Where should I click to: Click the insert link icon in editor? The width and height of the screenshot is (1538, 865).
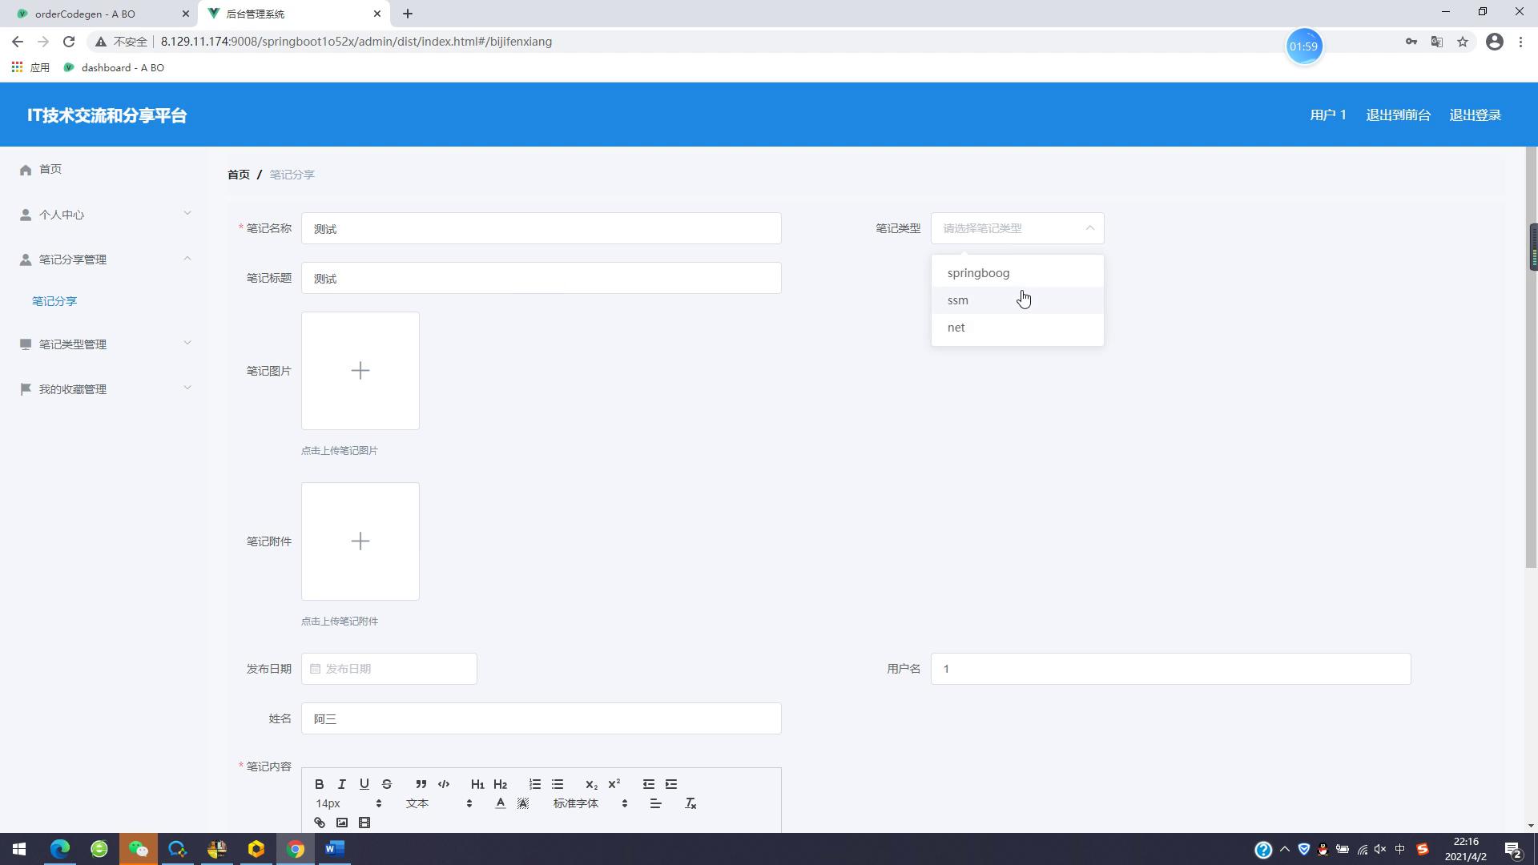[x=320, y=823]
